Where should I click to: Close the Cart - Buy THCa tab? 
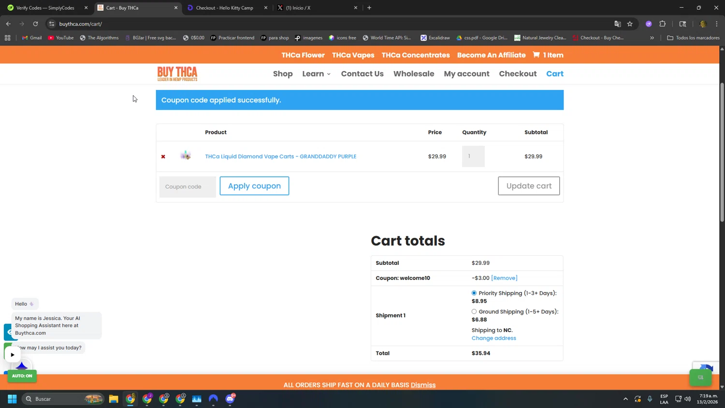[x=176, y=8]
